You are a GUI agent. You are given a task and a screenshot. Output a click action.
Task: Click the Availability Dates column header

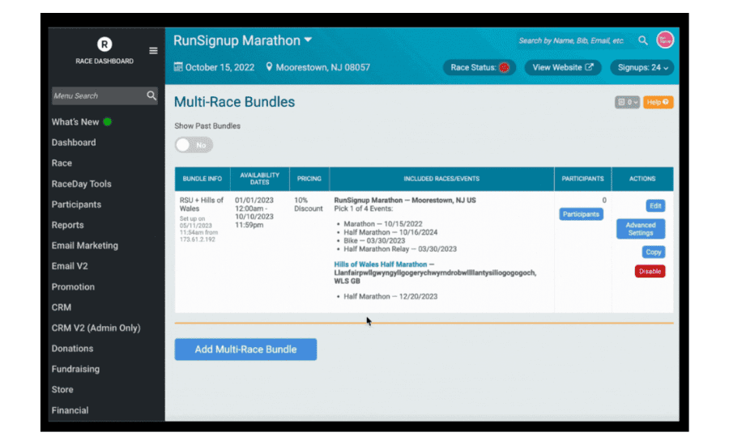click(259, 179)
